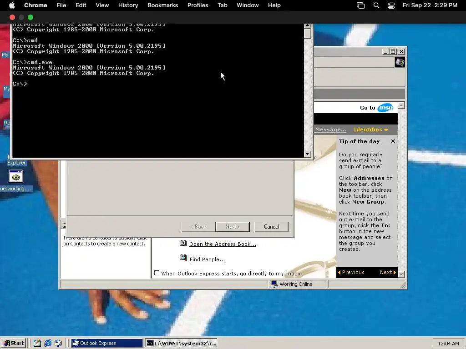
Task: Open the Edit menu
Action: point(81,5)
